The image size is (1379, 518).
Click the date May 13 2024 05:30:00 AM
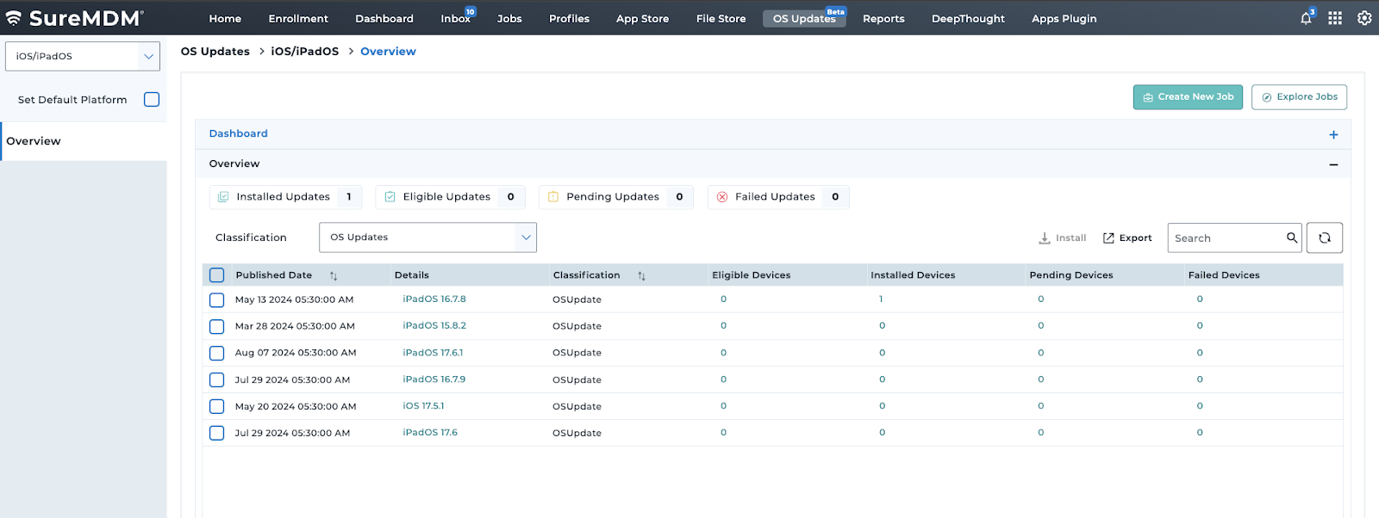point(295,300)
